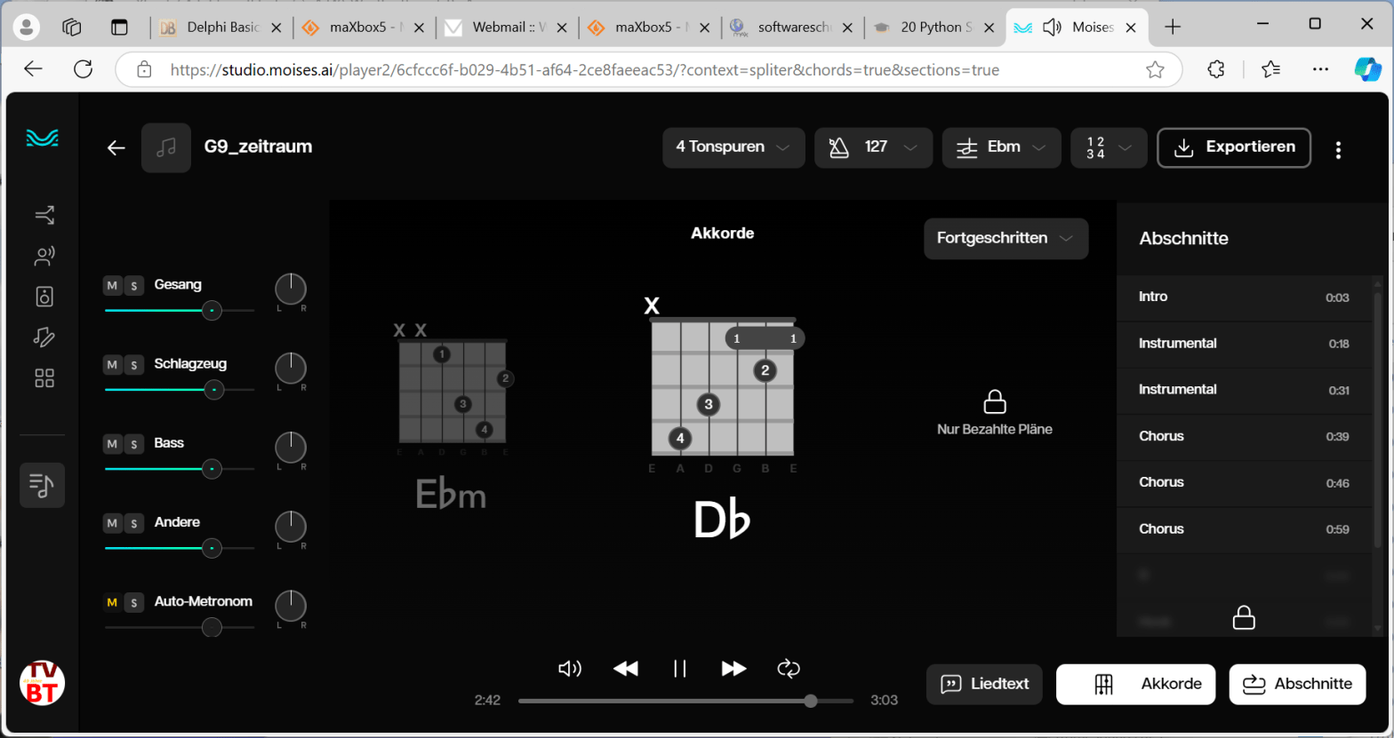The height and width of the screenshot is (738, 1394).
Task: Pause the song playback
Action: (x=680, y=669)
